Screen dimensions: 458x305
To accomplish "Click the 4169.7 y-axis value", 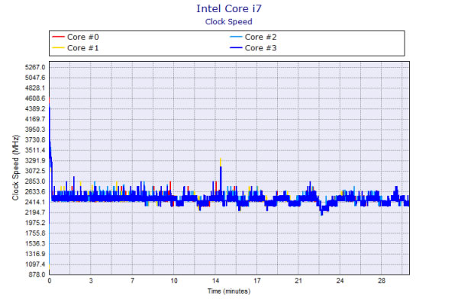I will point(35,119).
